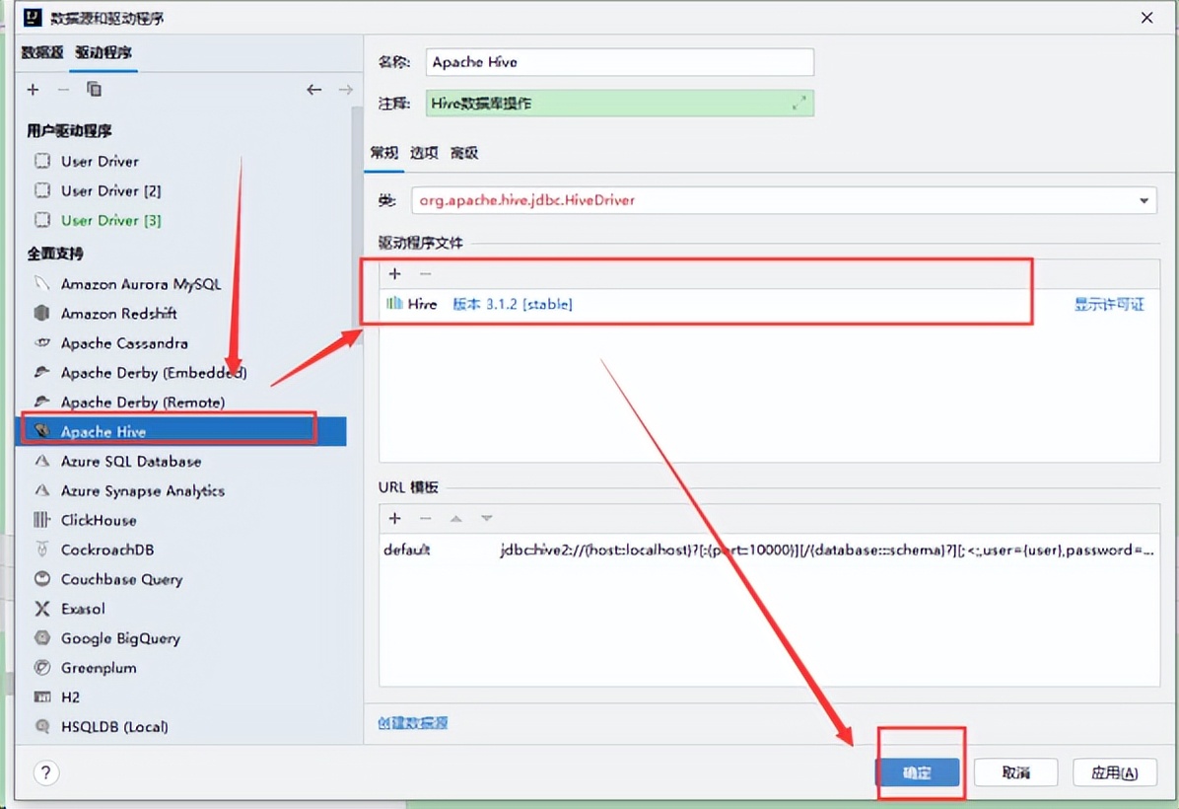The height and width of the screenshot is (809, 1179).
Task: Navigate forward with right arrow
Action: click(345, 90)
